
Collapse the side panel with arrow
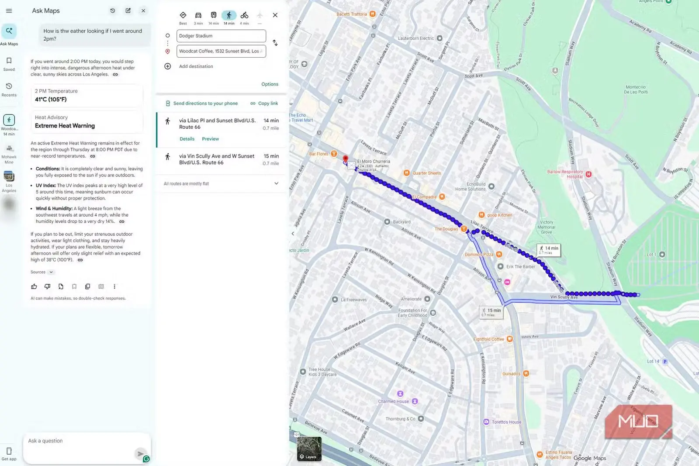pos(293,234)
